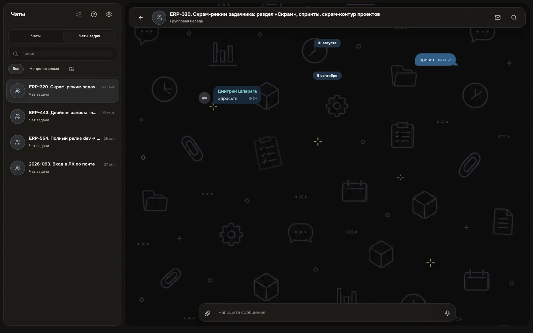Click the paperclip attach icon
533x333 pixels.
click(x=207, y=313)
